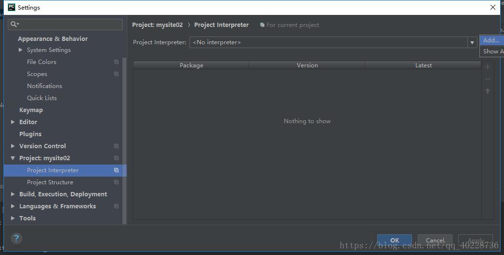Open the help question mark button

coord(16,238)
